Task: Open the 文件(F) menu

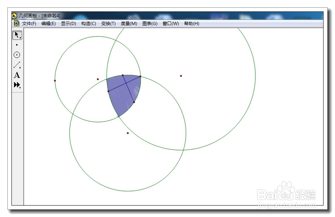Action: [29, 24]
